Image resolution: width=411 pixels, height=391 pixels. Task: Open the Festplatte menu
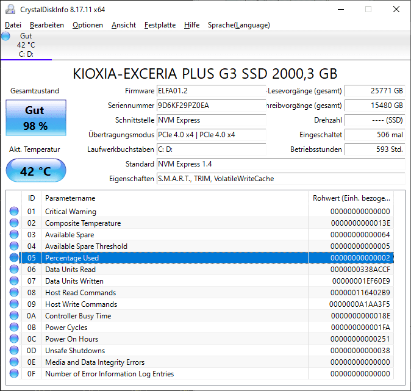point(160,25)
